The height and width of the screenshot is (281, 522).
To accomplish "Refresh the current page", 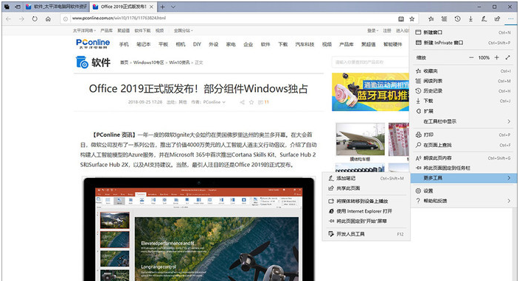I will click(x=35, y=19).
